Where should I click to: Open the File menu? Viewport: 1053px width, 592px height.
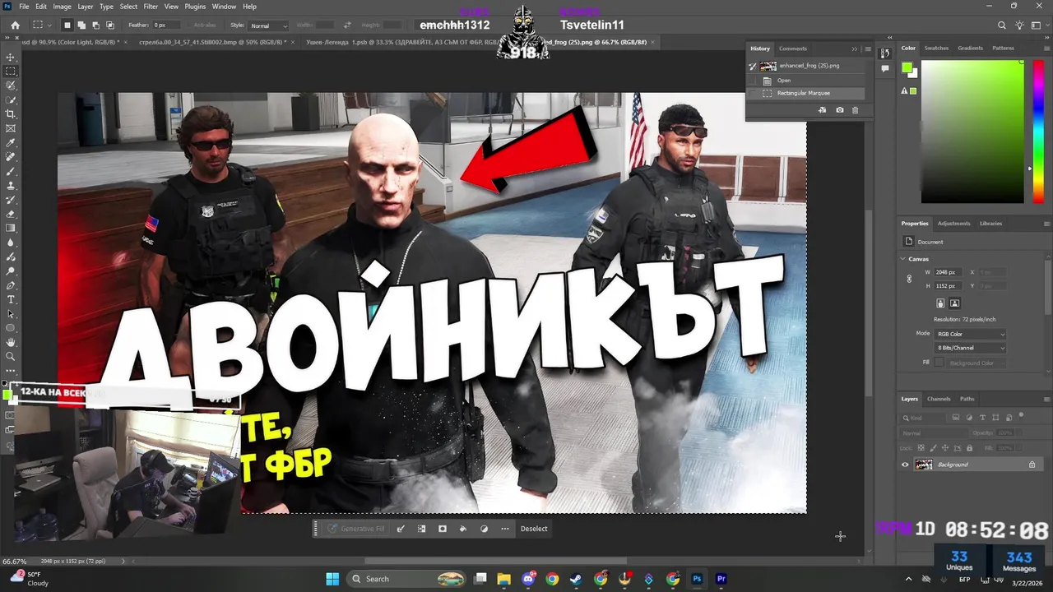tap(24, 7)
